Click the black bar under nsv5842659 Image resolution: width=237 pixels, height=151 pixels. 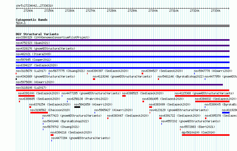77,107
